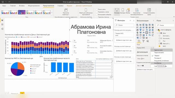Choose Удалить поле in context menu
This screenshot has height=98, width=175.
162,50
